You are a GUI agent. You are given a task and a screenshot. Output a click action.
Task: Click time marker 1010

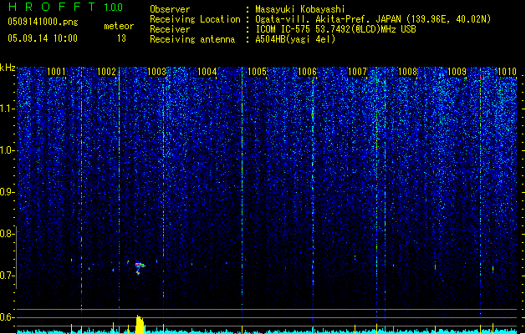click(x=507, y=72)
